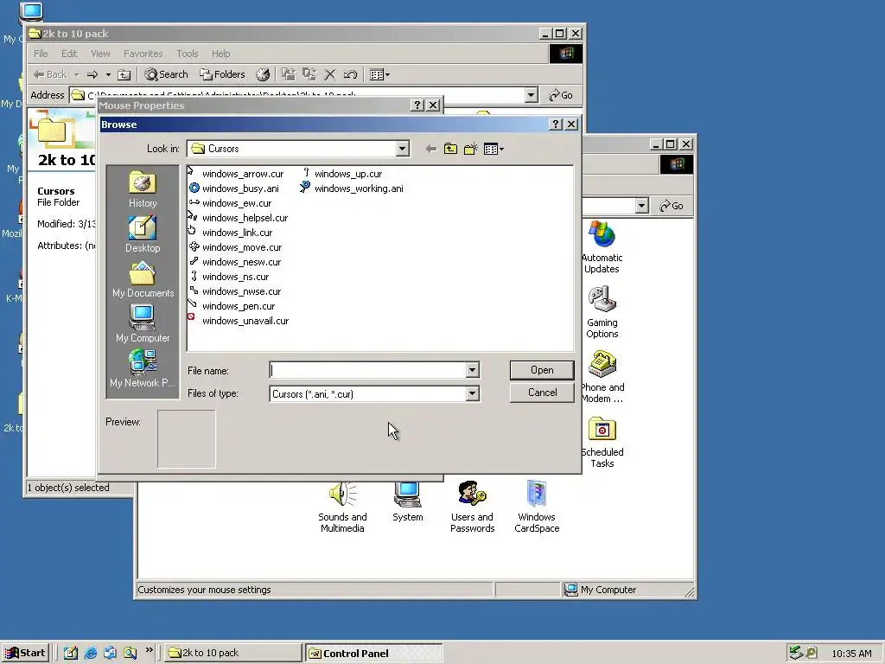Open Views dropdown in explorer toolbar
The height and width of the screenshot is (664, 885).
coord(379,74)
